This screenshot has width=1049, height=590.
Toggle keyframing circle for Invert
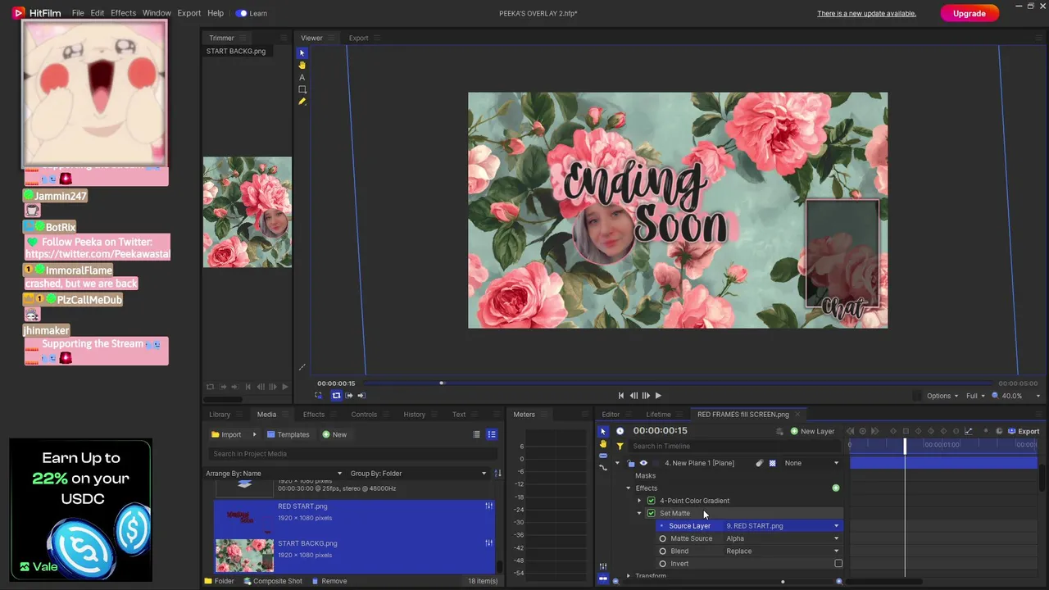663,564
